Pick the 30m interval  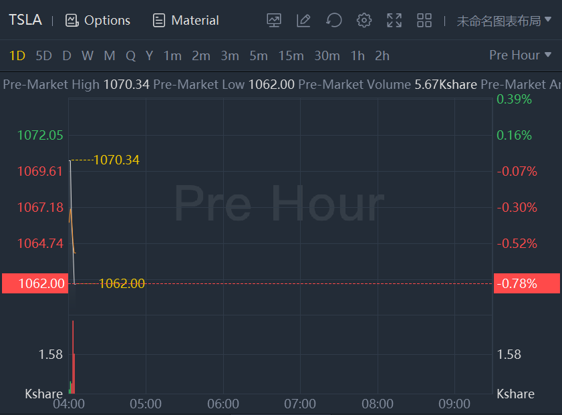[x=327, y=55]
